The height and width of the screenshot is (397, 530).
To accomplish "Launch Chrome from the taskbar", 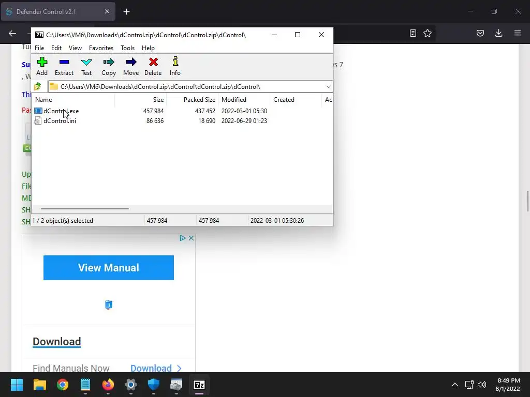I will click(63, 385).
